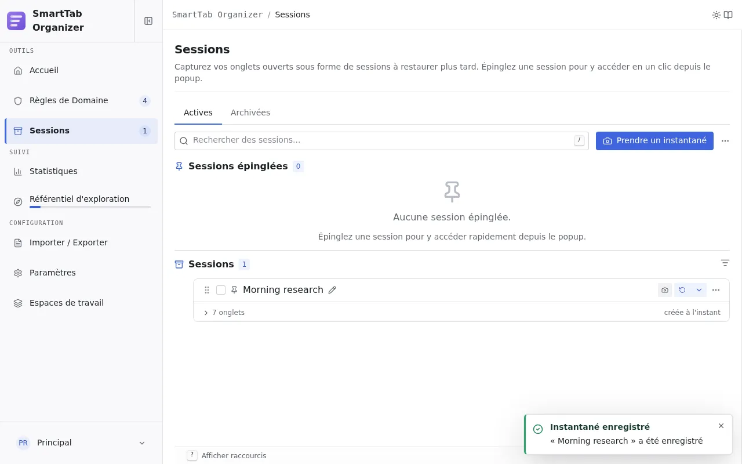Open the documentation book icon
The image size is (742, 464).
pos(728,15)
